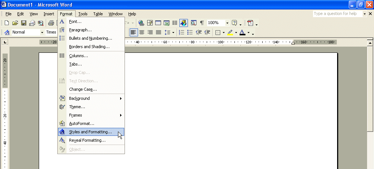Print the document using the printer icon
This screenshot has height=169, width=374.
pos(51,23)
